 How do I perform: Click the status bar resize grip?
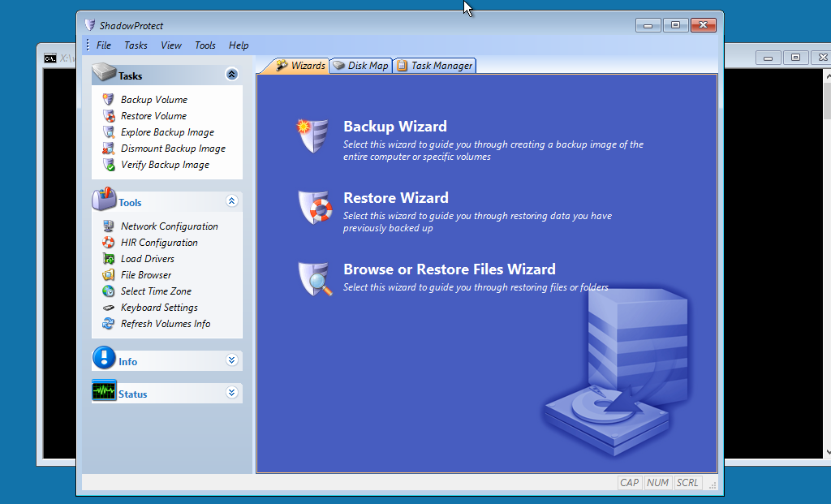coord(713,485)
